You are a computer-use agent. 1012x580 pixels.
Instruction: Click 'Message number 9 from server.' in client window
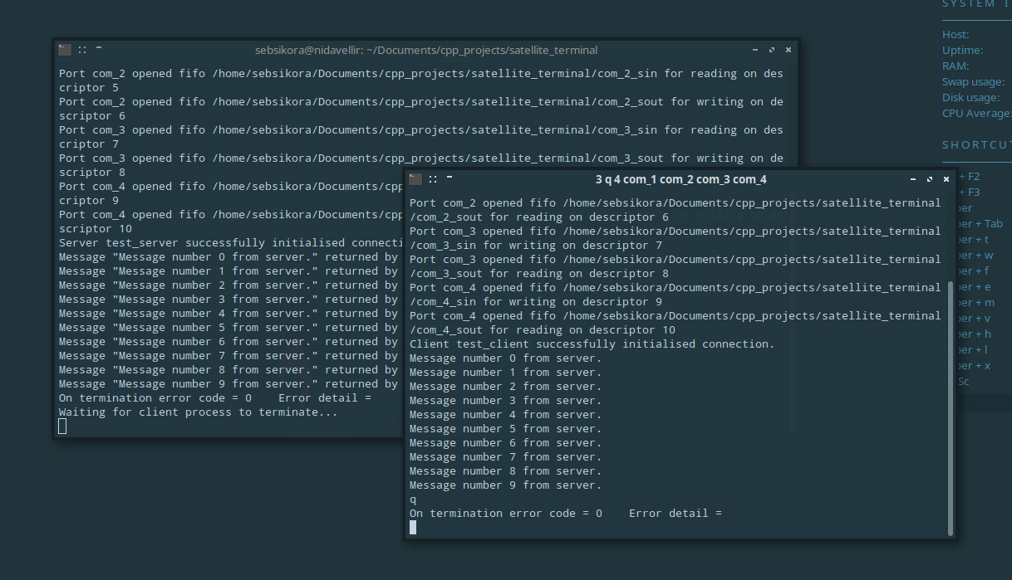point(505,485)
